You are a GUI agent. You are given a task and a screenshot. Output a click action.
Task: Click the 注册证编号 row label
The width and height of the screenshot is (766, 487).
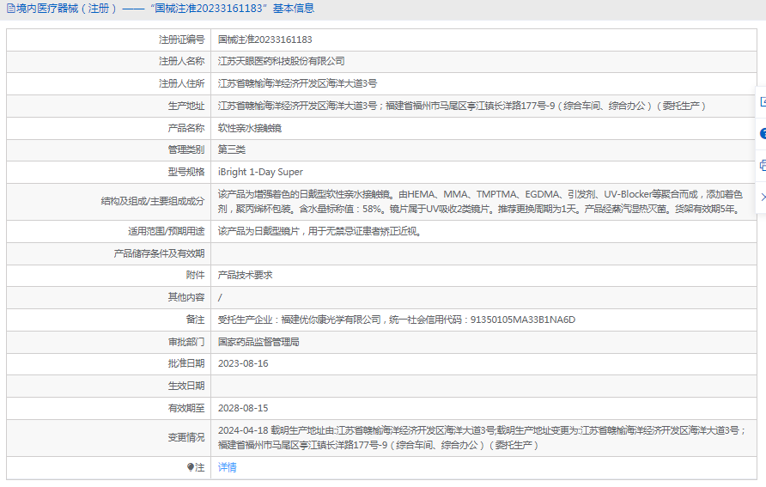click(182, 40)
